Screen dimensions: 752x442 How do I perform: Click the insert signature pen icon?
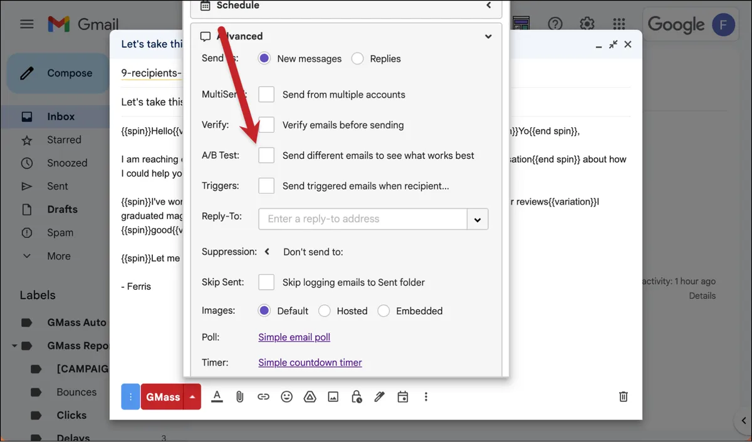[379, 396]
